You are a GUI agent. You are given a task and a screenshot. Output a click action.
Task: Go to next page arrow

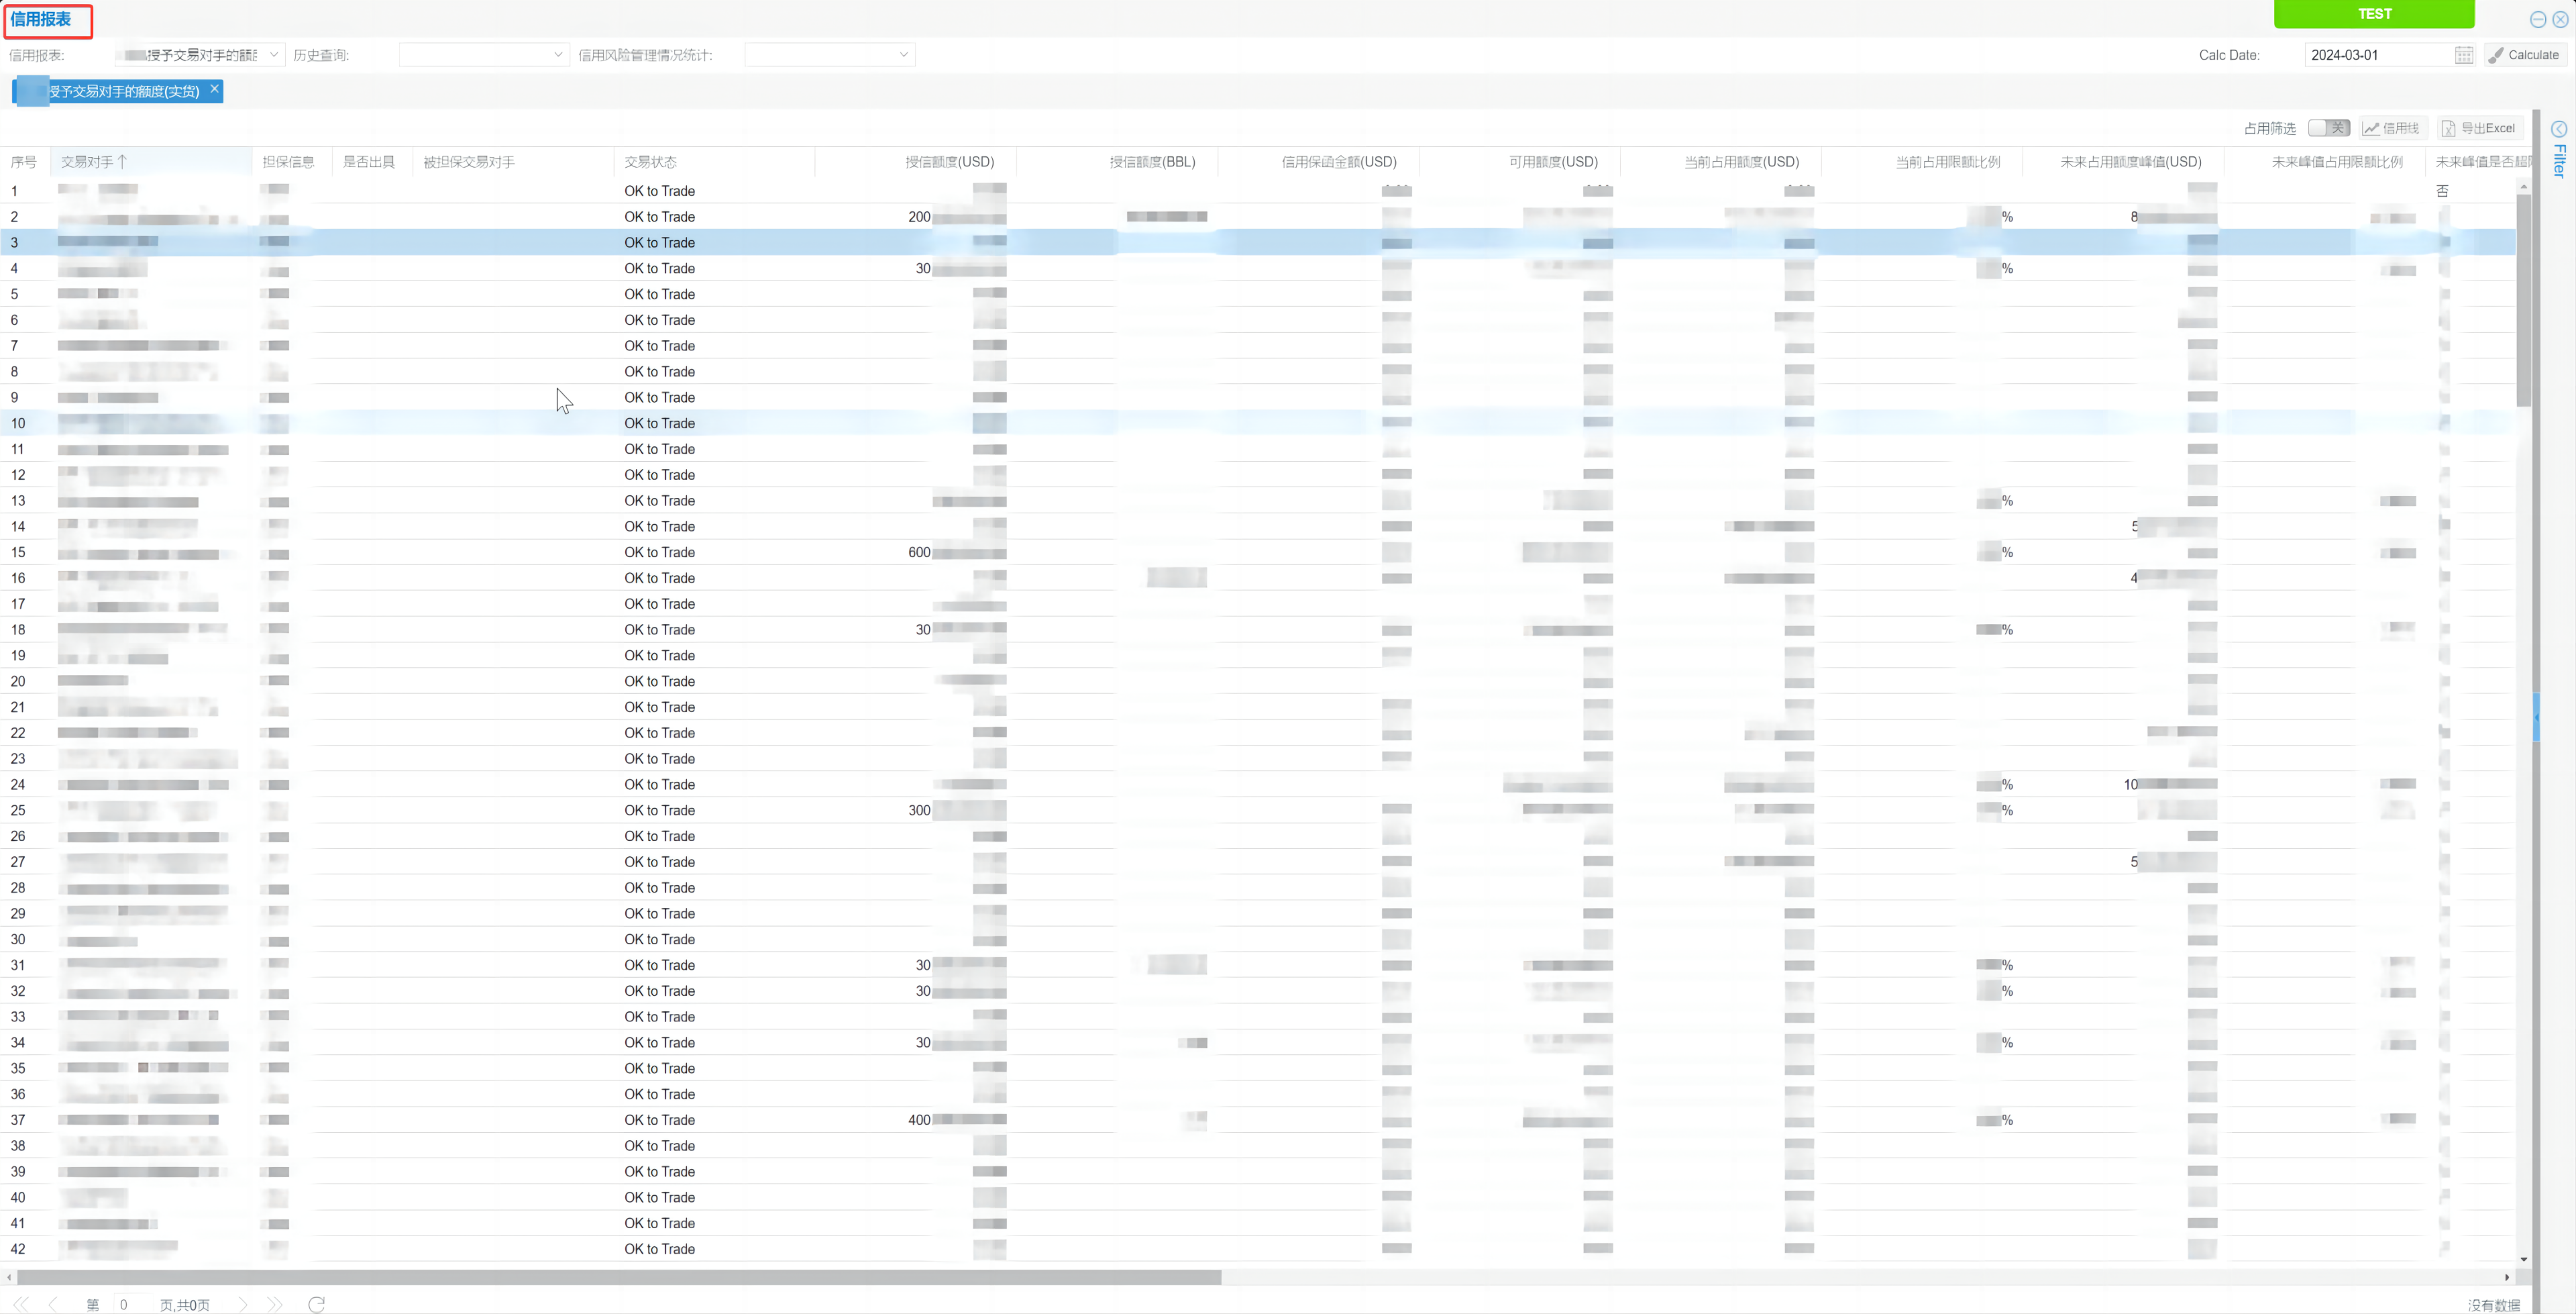point(243,1304)
